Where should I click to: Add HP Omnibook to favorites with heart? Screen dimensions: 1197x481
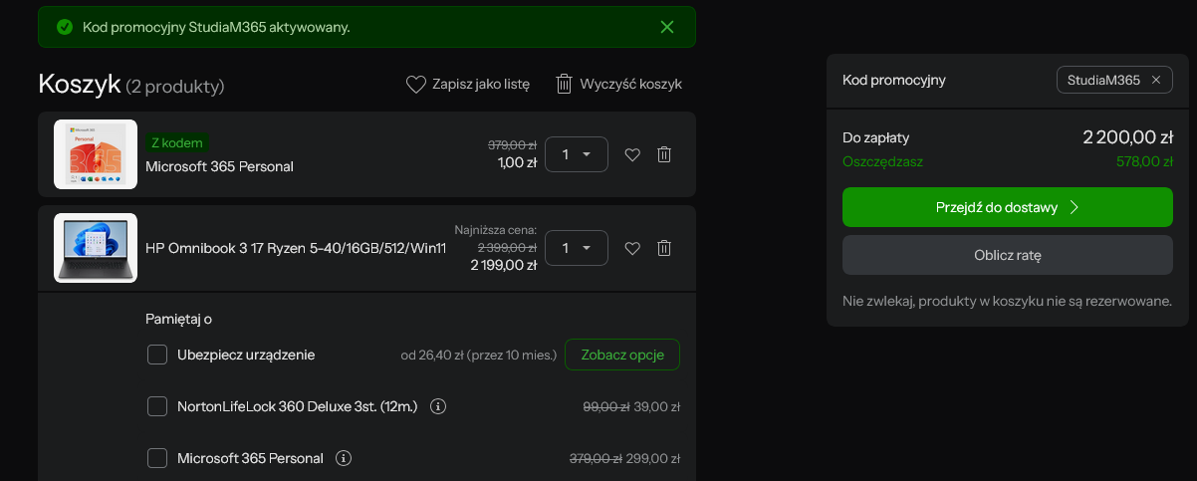[x=631, y=248]
